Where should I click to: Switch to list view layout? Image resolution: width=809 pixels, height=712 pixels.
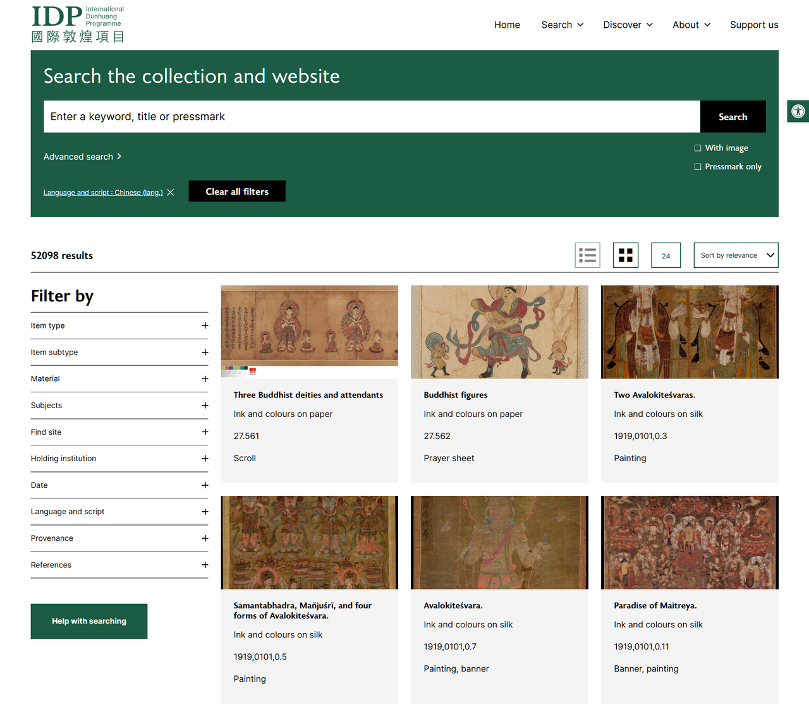click(x=588, y=255)
